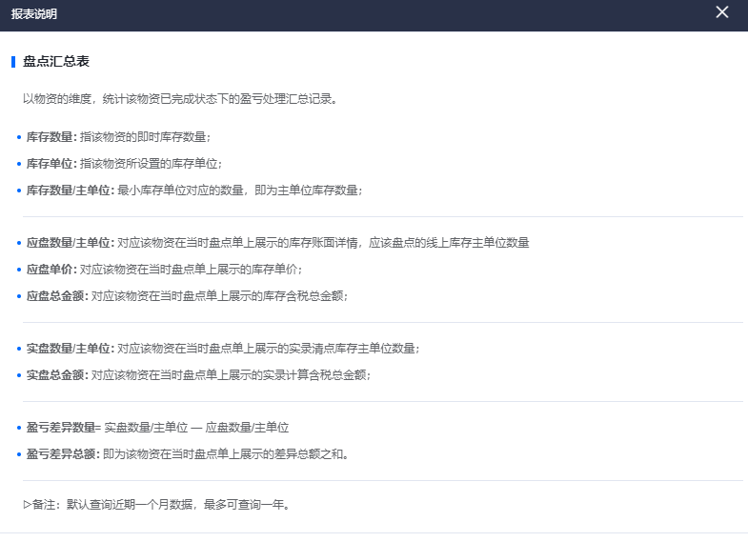Click the 应盘数量/主单位: definition line

277,243
